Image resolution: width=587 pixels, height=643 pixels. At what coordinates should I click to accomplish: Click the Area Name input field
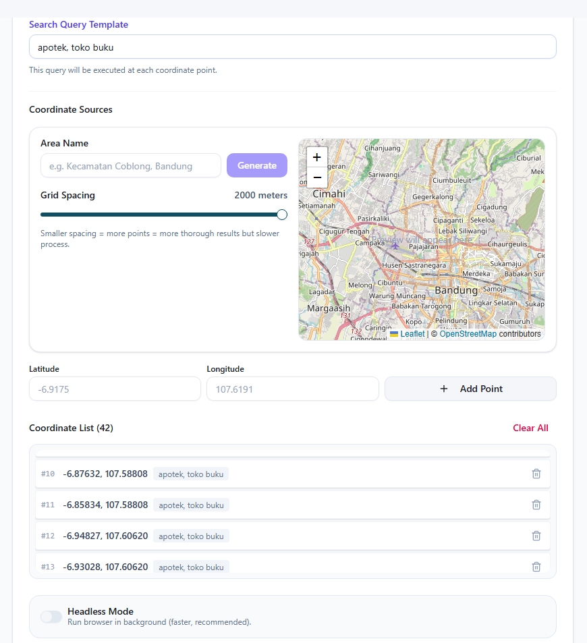(x=130, y=165)
